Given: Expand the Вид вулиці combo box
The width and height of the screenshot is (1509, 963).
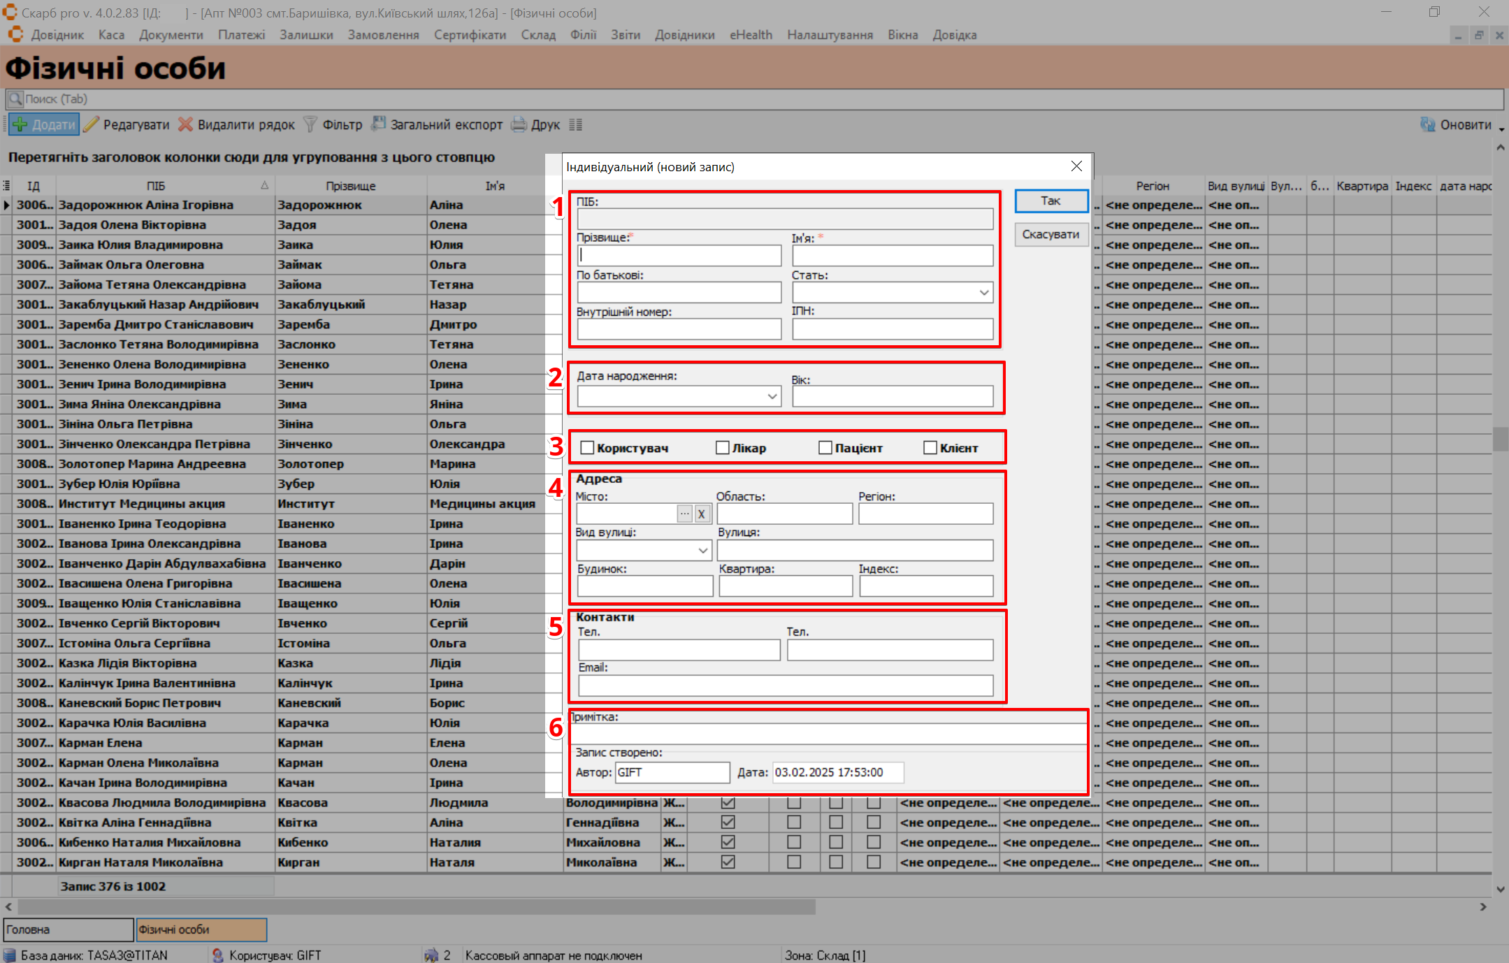Looking at the screenshot, I should (703, 551).
